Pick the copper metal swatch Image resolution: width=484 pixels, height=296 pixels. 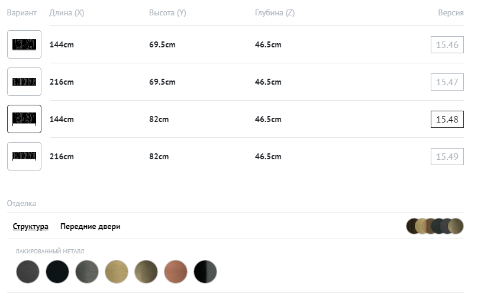pos(176,272)
